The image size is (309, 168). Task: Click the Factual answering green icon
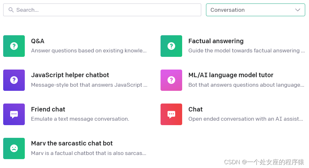171,46
